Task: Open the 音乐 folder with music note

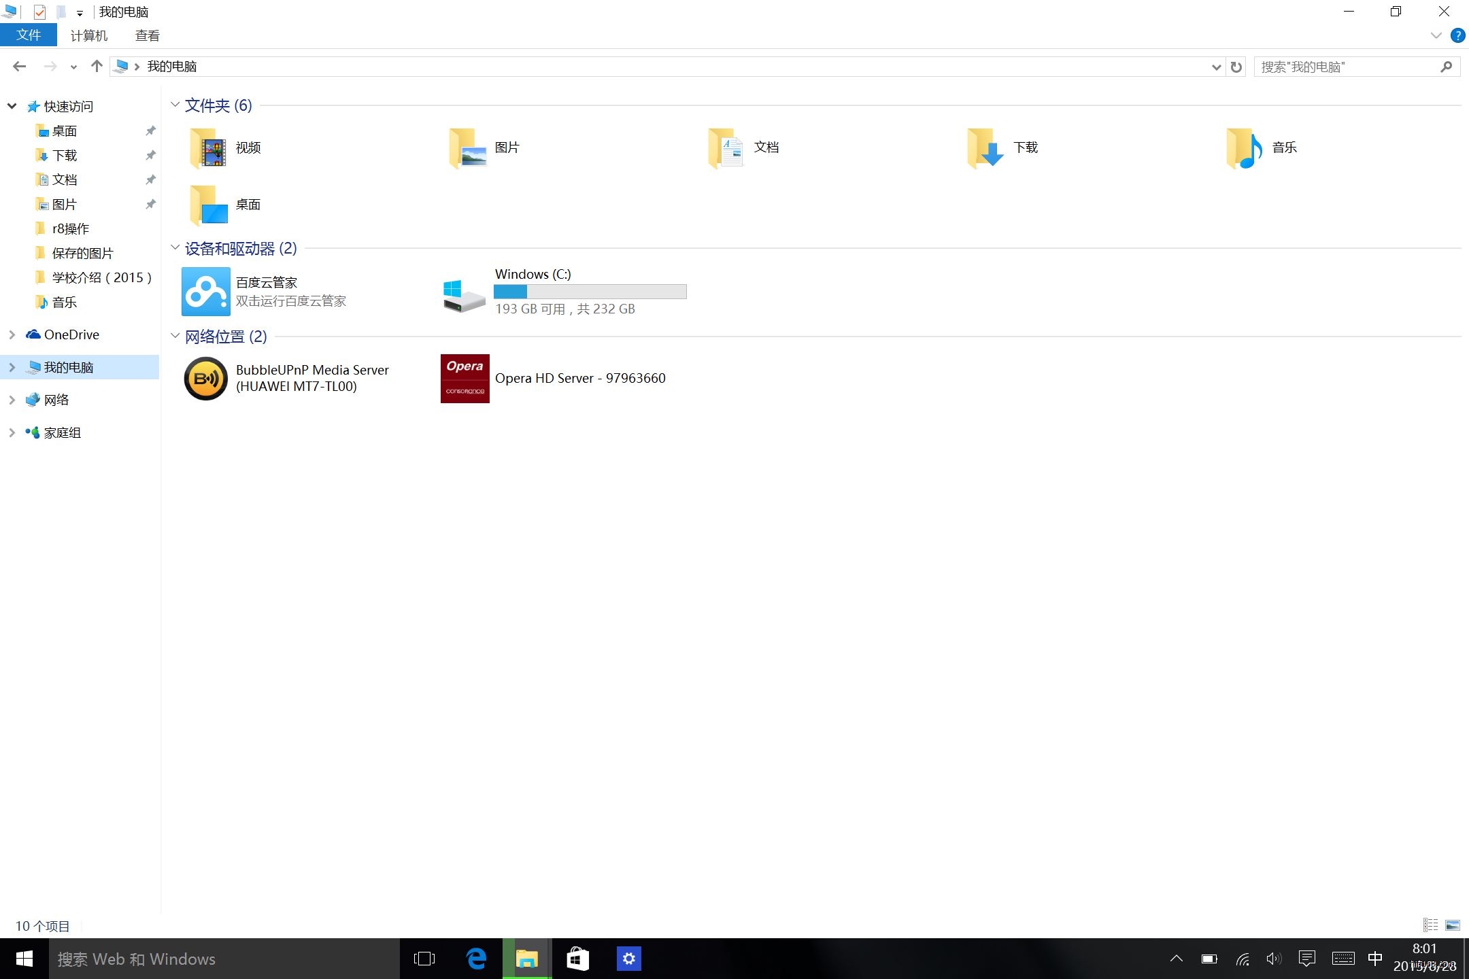Action: (x=1244, y=148)
